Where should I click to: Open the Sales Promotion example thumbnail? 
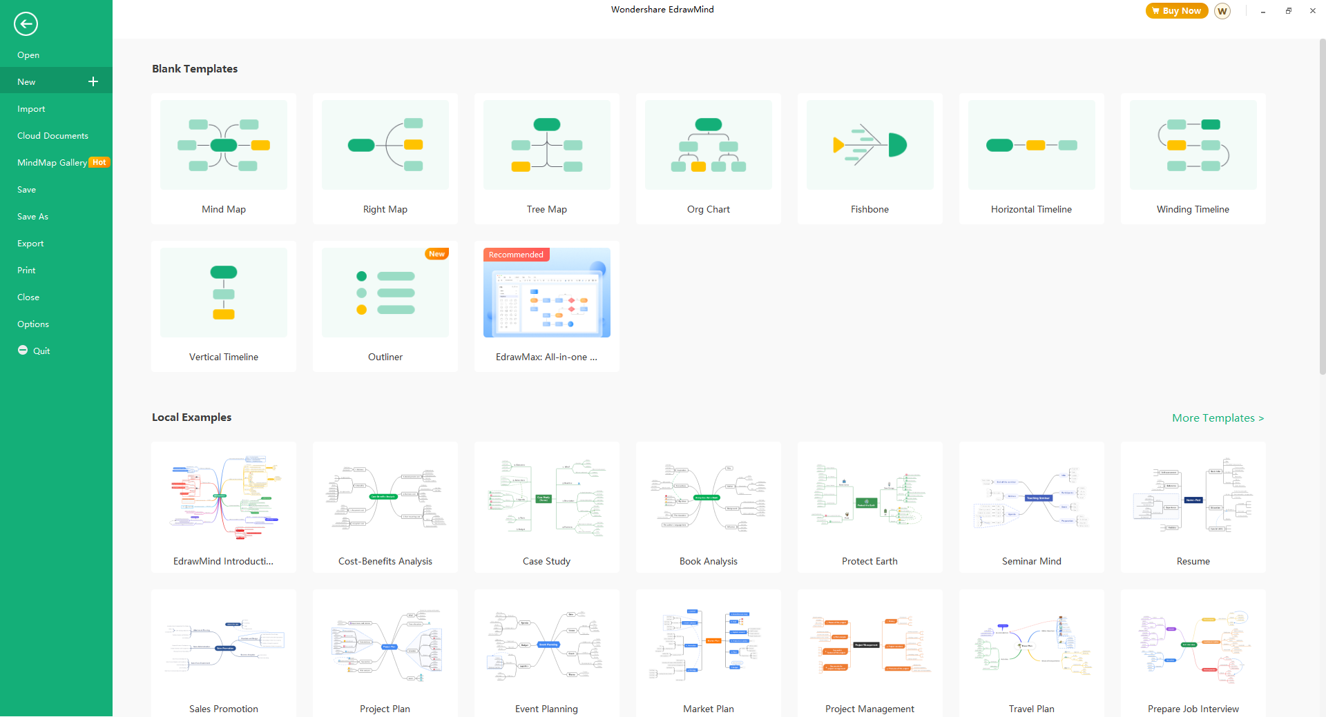click(224, 645)
